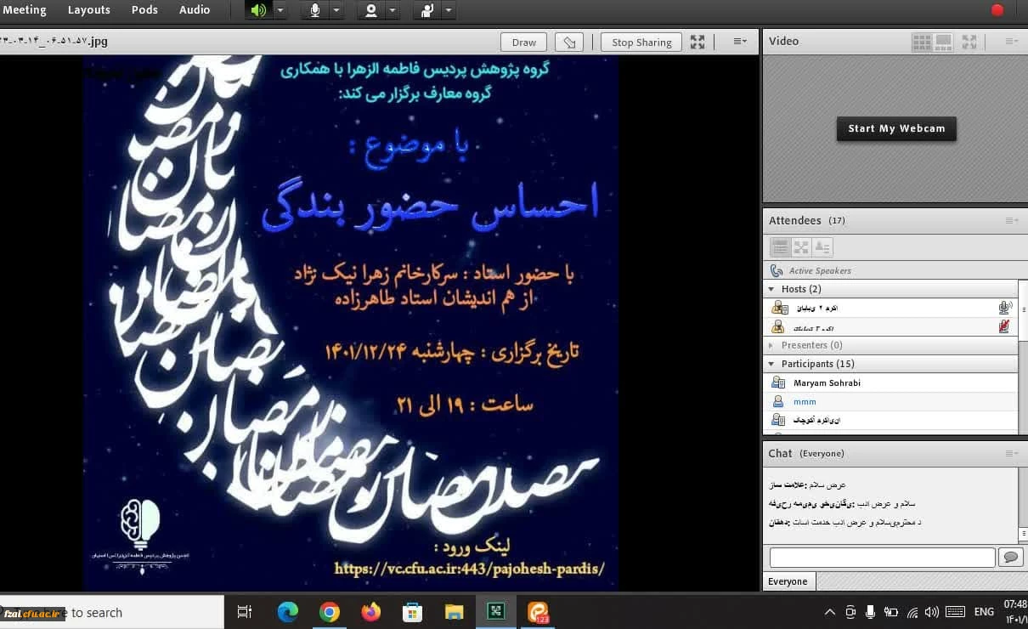Open the Attendees pod options menu icon

coord(1011,220)
